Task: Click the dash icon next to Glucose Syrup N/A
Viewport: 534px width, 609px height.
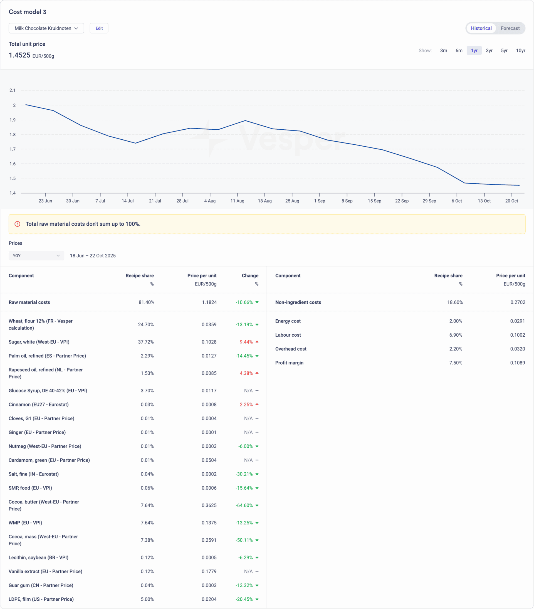Action: click(257, 391)
